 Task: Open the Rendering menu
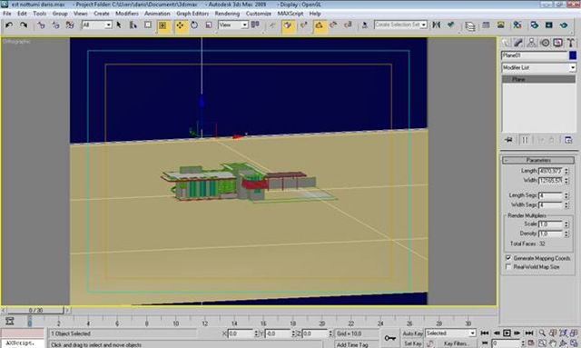tap(227, 14)
